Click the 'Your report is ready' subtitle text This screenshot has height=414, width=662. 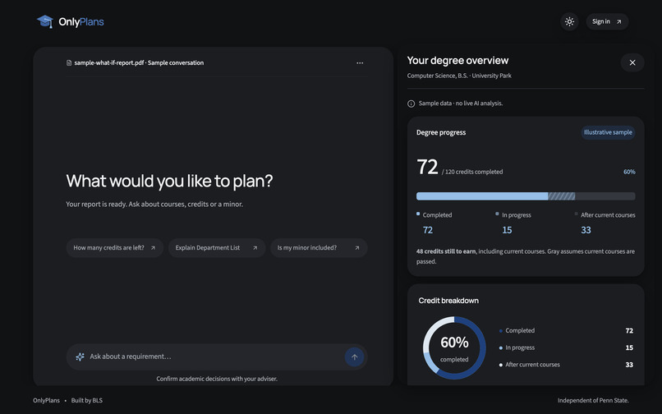154,204
